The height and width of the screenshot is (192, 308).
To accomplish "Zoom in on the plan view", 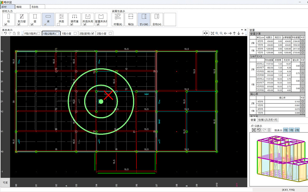I will click(x=217, y=33).
